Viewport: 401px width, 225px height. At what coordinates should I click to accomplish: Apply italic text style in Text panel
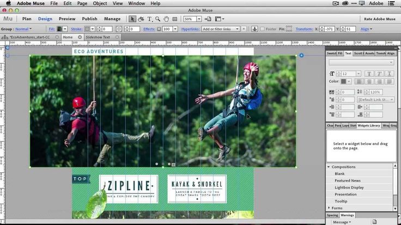point(379,74)
